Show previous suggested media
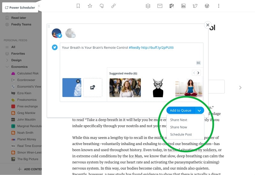Screen dimensions: 255x175 [194, 73]
